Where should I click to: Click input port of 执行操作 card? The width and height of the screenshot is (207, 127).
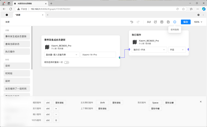tap(129, 49)
